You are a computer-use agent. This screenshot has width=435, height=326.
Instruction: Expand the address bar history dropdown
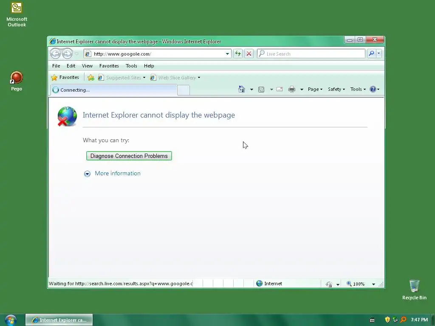pyautogui.click(x=227, y=54)
